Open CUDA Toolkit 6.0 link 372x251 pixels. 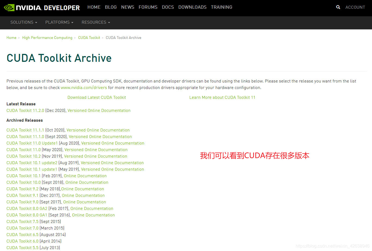[23, 241]
